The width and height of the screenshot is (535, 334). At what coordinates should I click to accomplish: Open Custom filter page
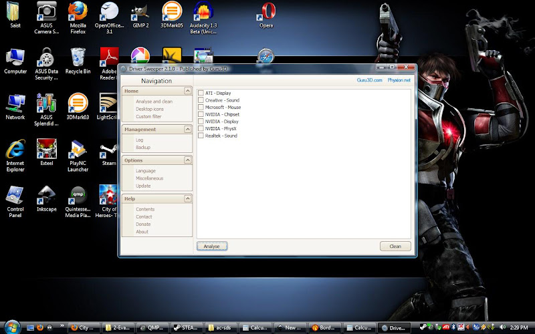(x=148, y=116)
